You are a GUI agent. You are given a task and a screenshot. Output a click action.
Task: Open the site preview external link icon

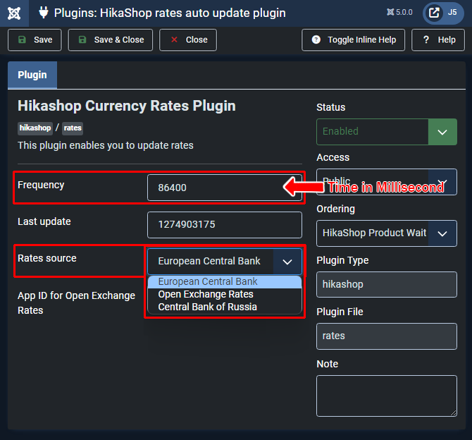point(434,13)
